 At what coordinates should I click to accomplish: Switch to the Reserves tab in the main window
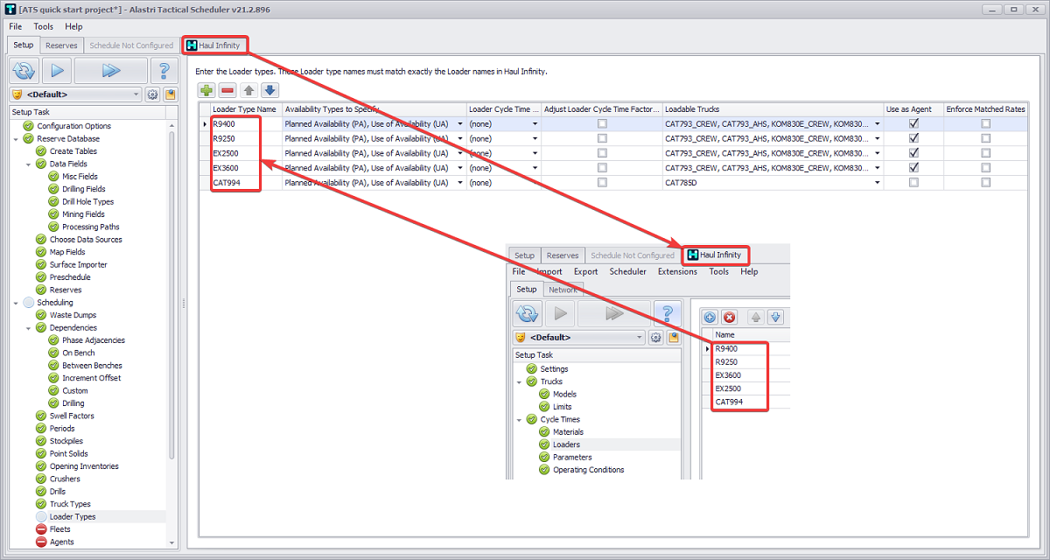point(61,45)
